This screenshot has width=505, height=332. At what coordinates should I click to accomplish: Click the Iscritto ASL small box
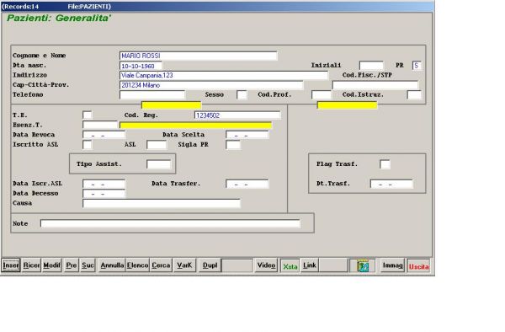coord(87,144)
